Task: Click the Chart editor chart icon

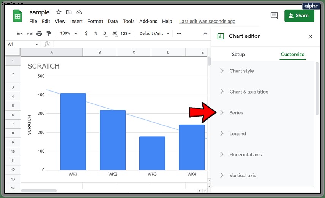Action: click(221, 36)
